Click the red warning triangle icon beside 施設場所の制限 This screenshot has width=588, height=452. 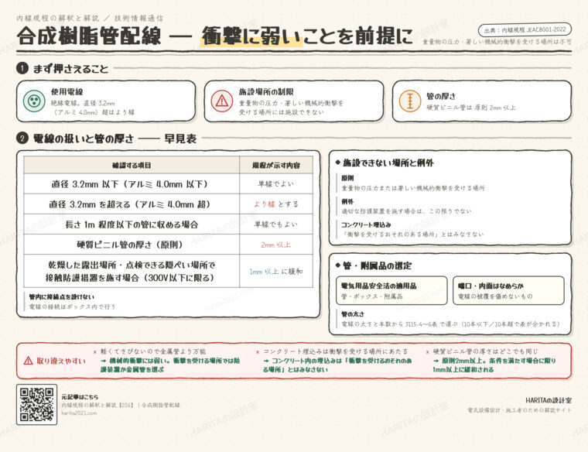tap(222, 101)
